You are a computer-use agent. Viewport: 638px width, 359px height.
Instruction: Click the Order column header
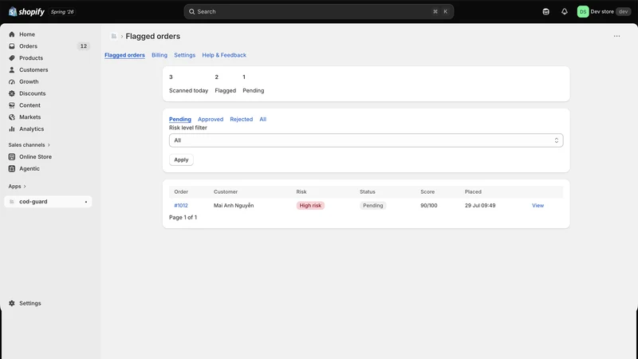click(181, 191)
